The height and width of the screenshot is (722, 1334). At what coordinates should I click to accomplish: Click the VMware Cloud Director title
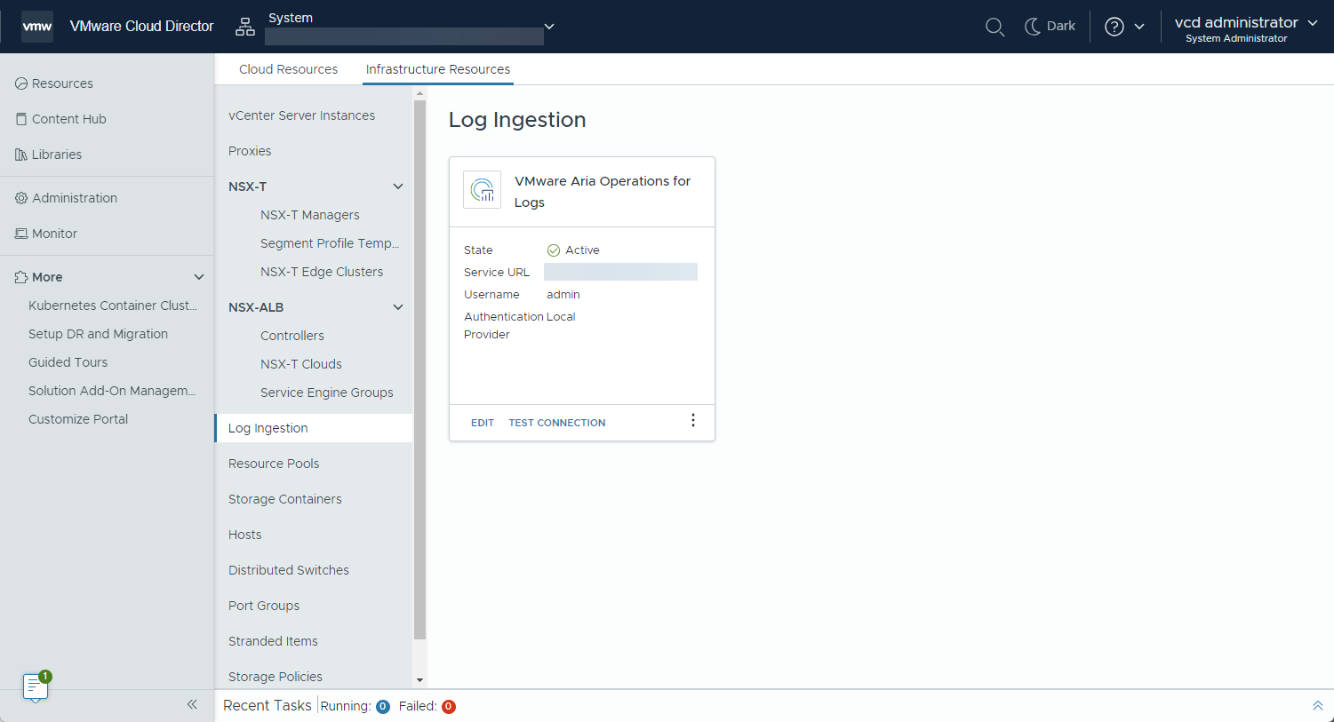coord(142,27)
